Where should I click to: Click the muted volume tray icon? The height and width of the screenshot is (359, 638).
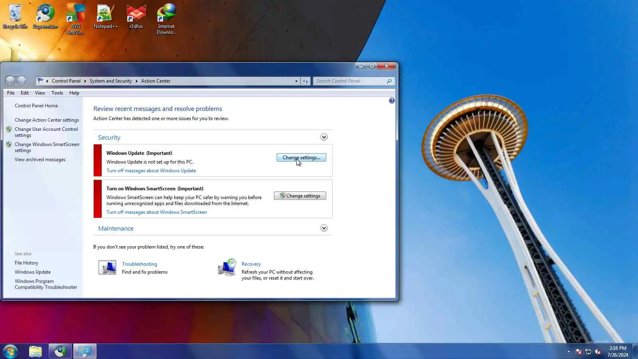click(x=598, y=351)
